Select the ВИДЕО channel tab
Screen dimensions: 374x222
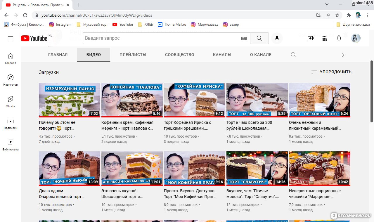93,55
